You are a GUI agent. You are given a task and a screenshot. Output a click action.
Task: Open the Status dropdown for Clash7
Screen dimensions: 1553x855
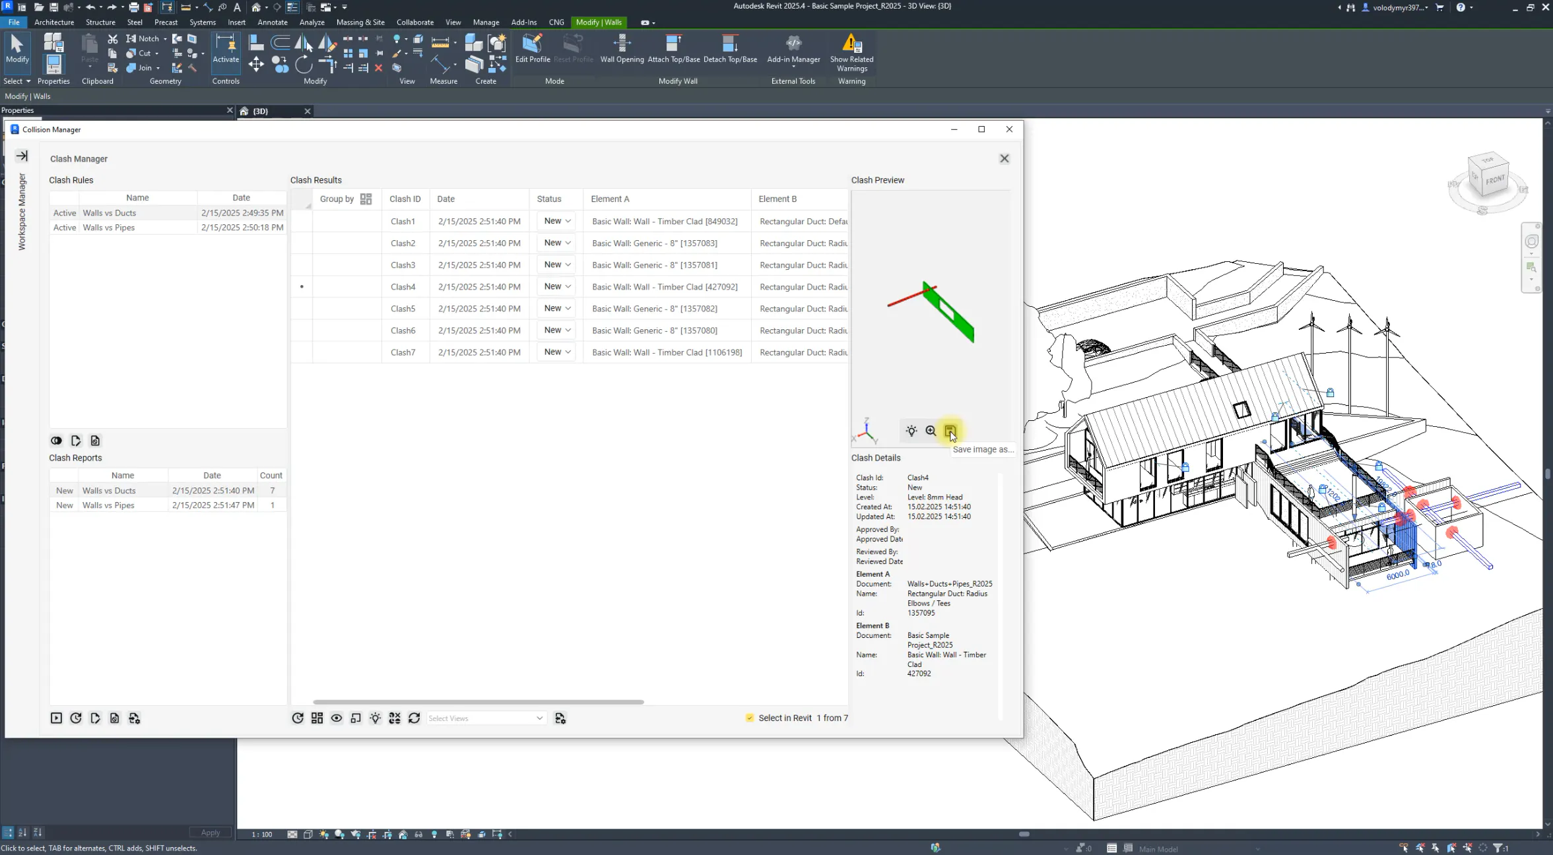(x=556, y=352)
